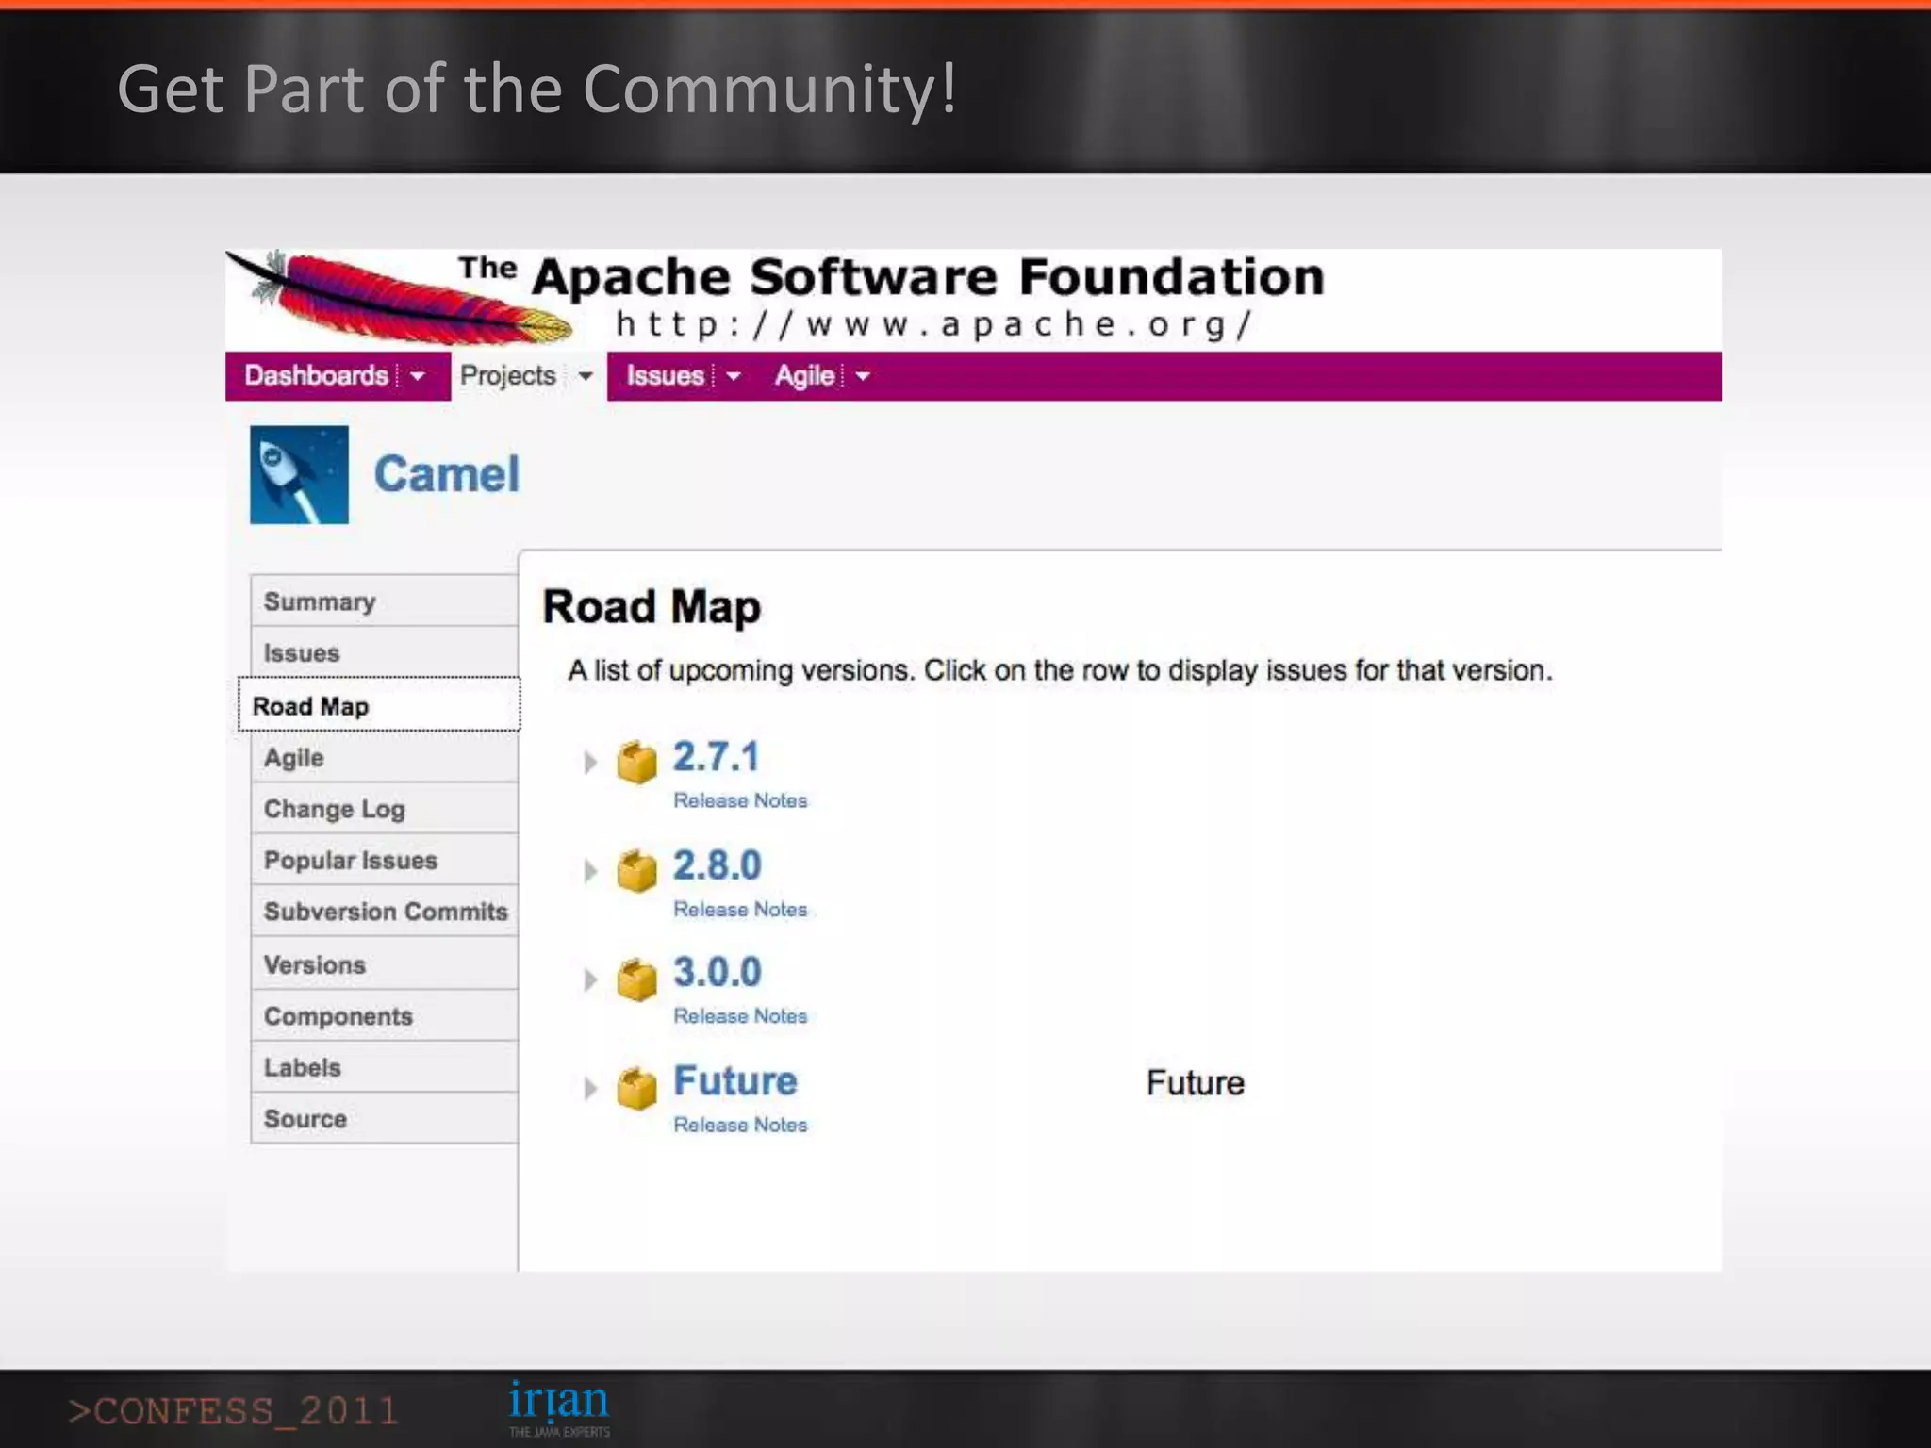Open Release Notes link under 2.8.0
Viewport: 1931px width, 1448px height.
(x=740, y=910)
